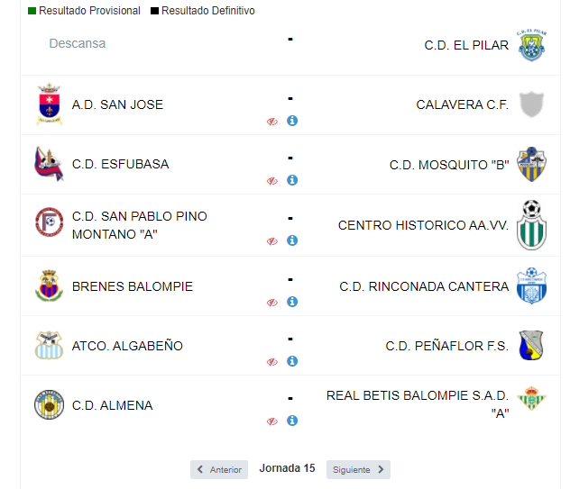Image resolution: width=570 pixels, height=489 pixels.
Task: Go to next jornada with Siguiente
Action: point(358,470)
